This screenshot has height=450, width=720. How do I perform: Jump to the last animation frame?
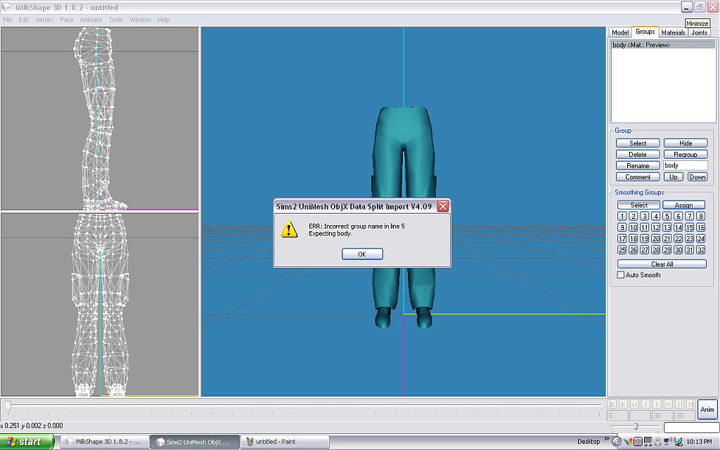coord(690,404)
